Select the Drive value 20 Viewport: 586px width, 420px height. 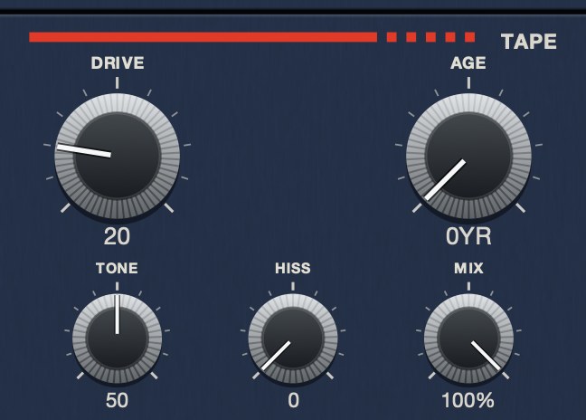click(117, 237)
